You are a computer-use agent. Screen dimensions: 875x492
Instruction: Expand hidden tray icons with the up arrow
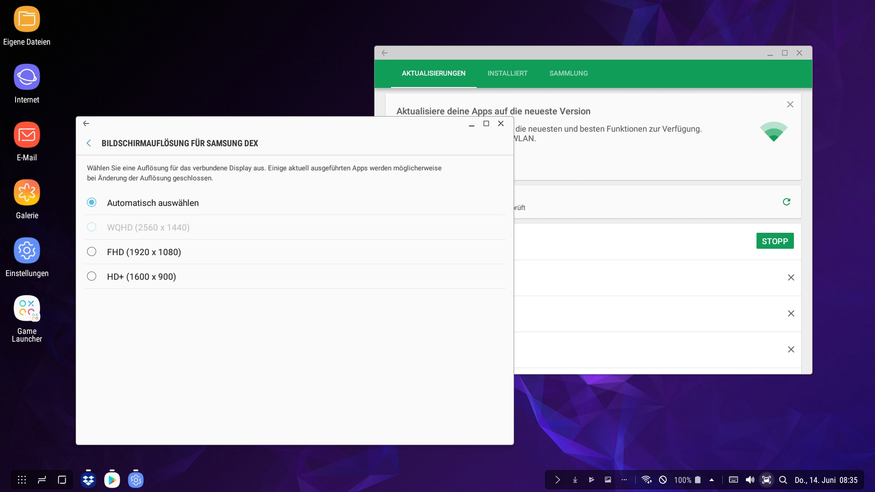pos(711,480)
